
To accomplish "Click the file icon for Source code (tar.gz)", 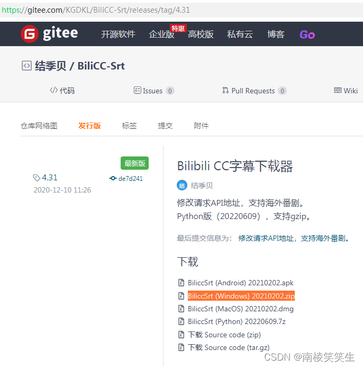I will coord(181,347).
